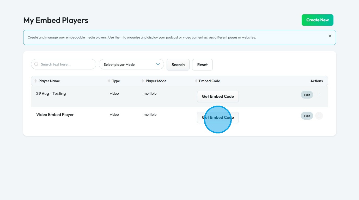The image size is (359, 200).
Task: Edit the 29 Aug - Testing player
Action: 307,95
